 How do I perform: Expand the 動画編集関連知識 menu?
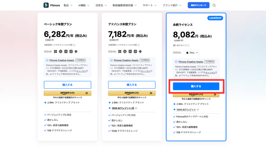point(125,5)
